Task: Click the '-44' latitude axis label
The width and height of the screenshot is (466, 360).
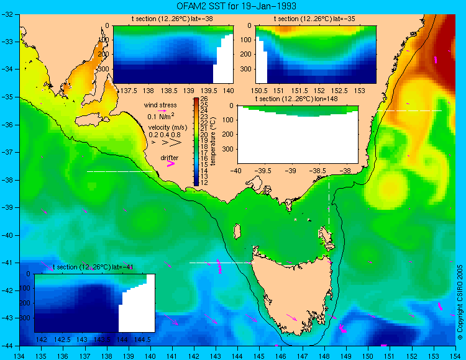Action: pos(7,346)
